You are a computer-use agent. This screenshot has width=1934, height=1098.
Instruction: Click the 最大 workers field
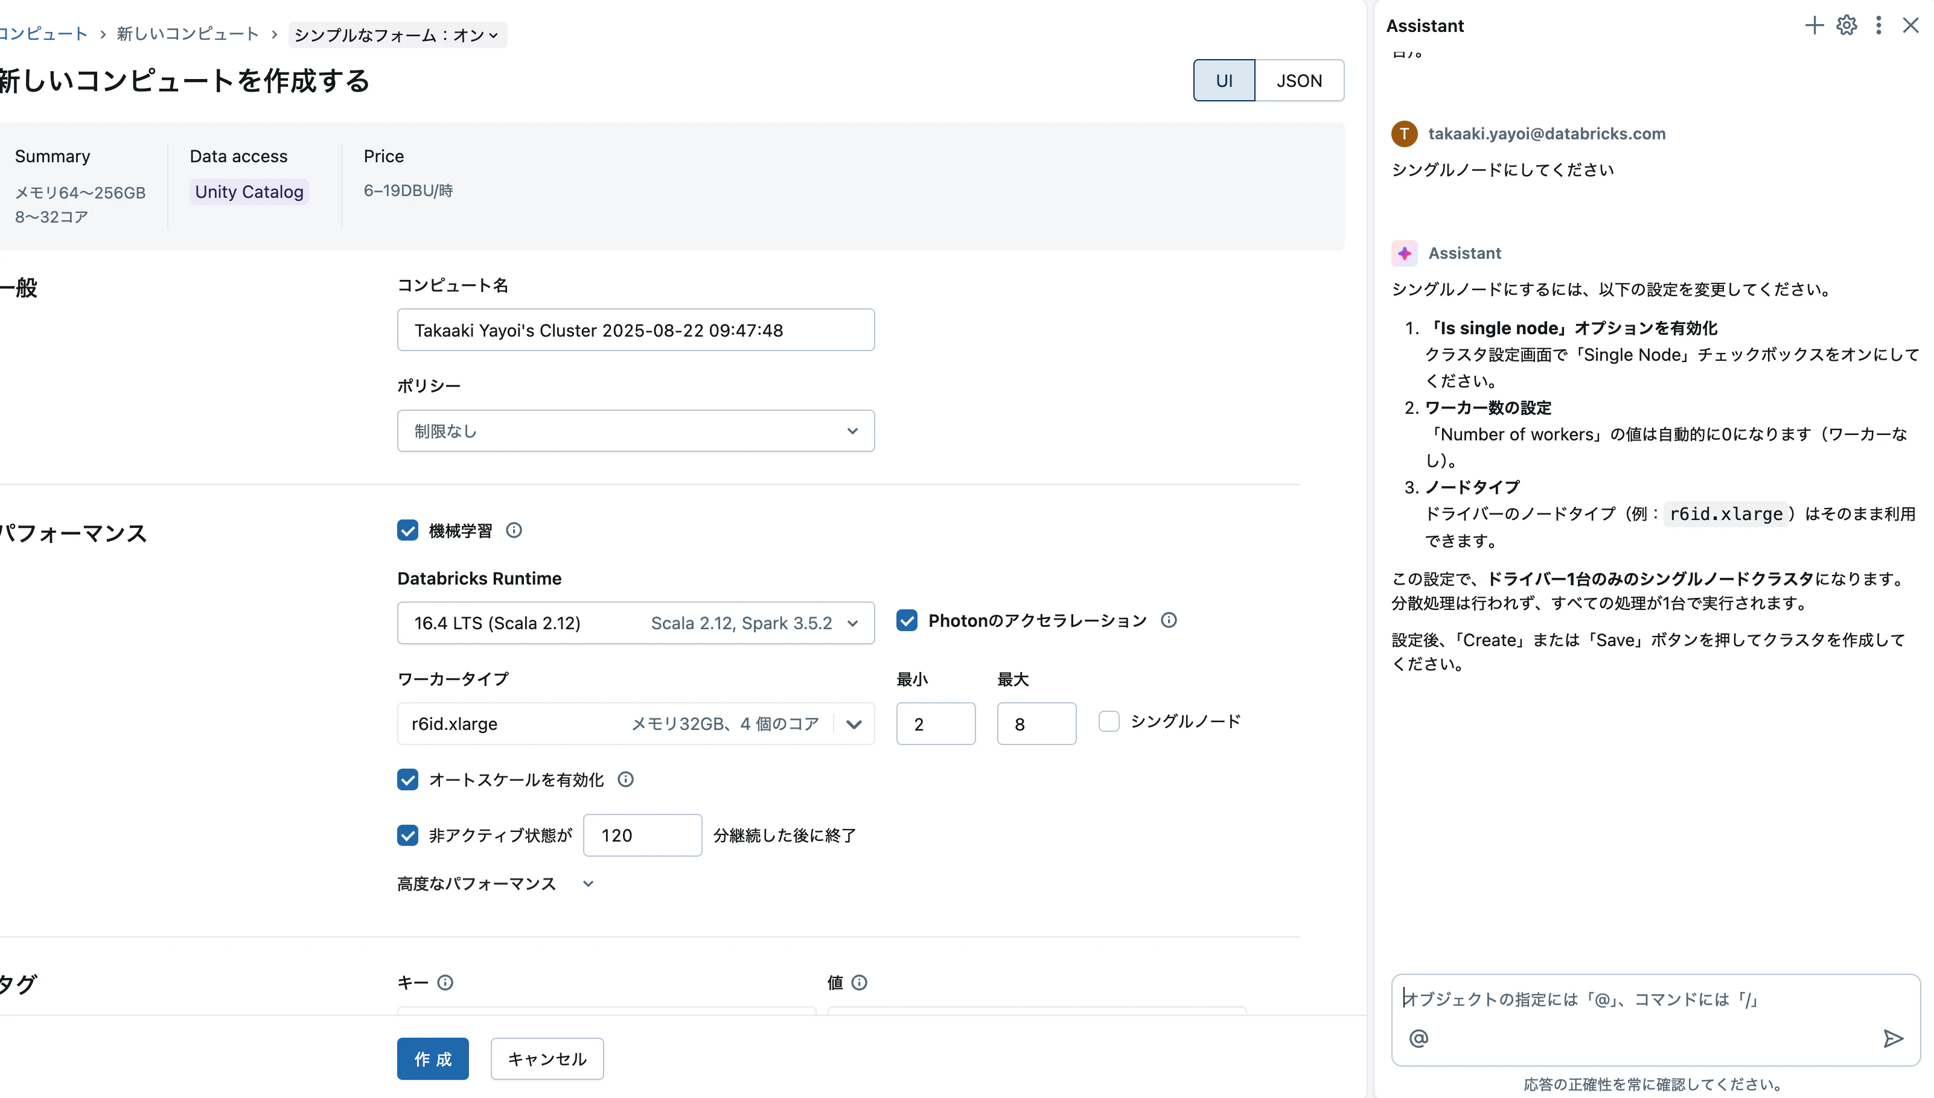tap(1036, 724)
